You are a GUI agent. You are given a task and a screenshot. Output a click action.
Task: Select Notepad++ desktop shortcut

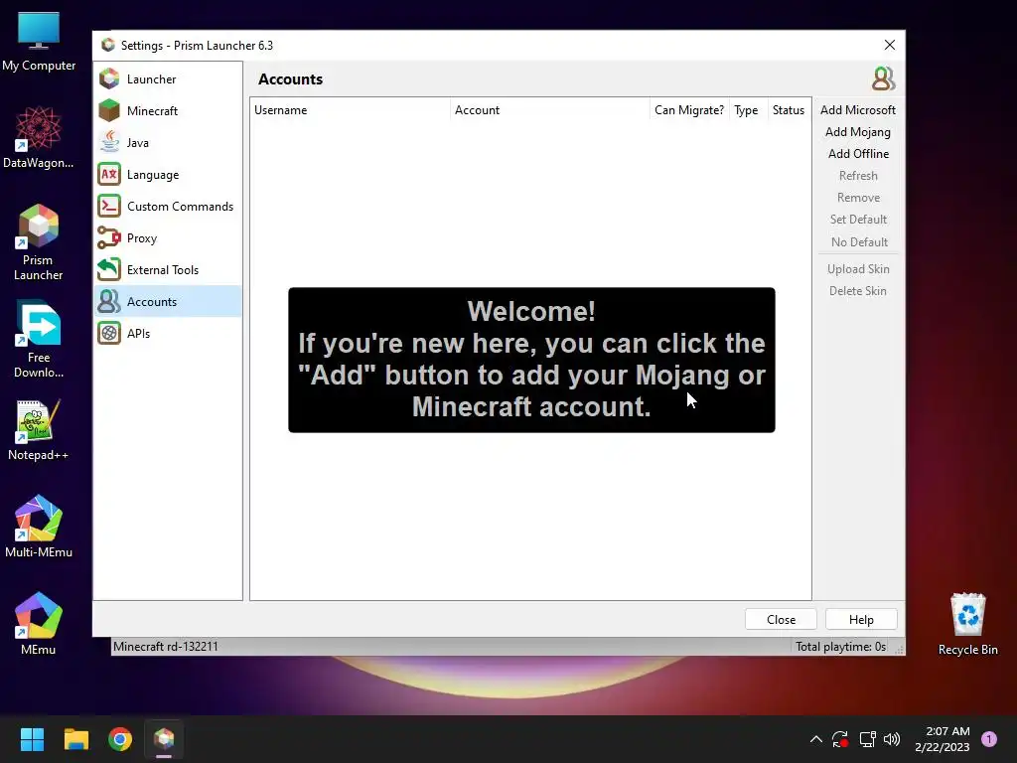pyautogui.click(x=39, y=429)
